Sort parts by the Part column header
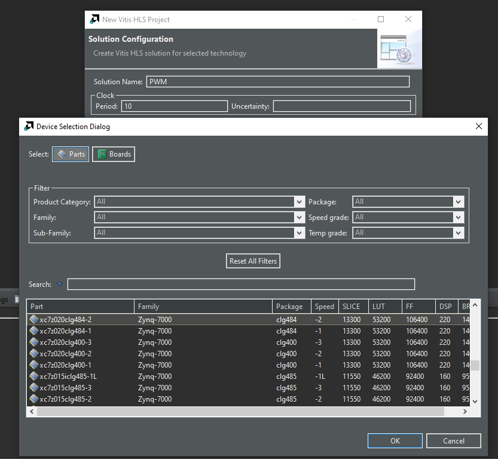Viewport: 498px width, 459px height. tap(80, 307)
